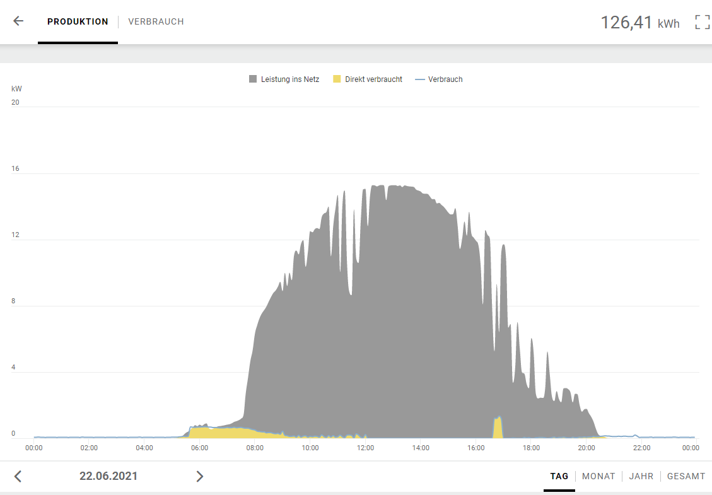Screen dimensions: 712x495
Task: Switch to MONAT period view
Action: coord(598,476)
